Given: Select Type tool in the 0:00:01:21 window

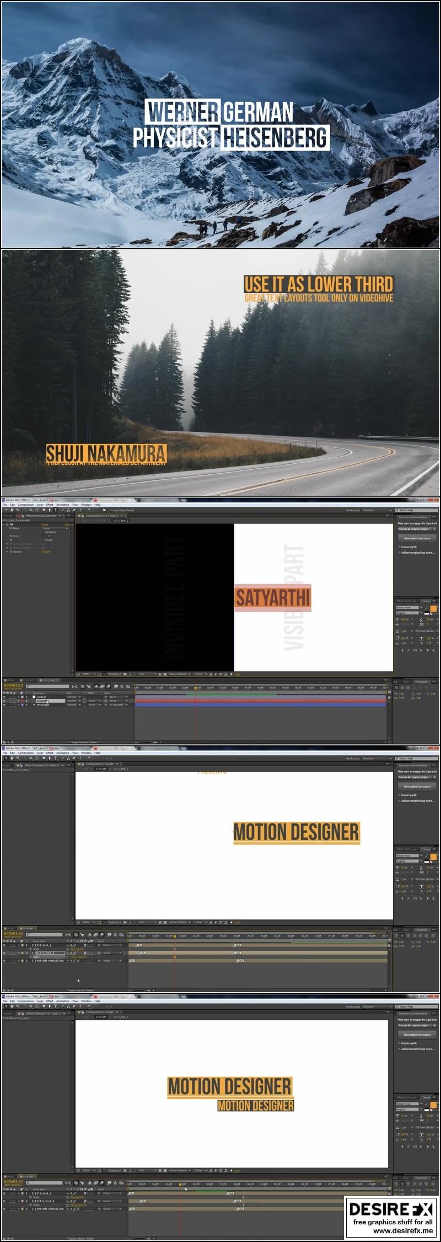Looking at the screenshot, I should click(55, 758).
